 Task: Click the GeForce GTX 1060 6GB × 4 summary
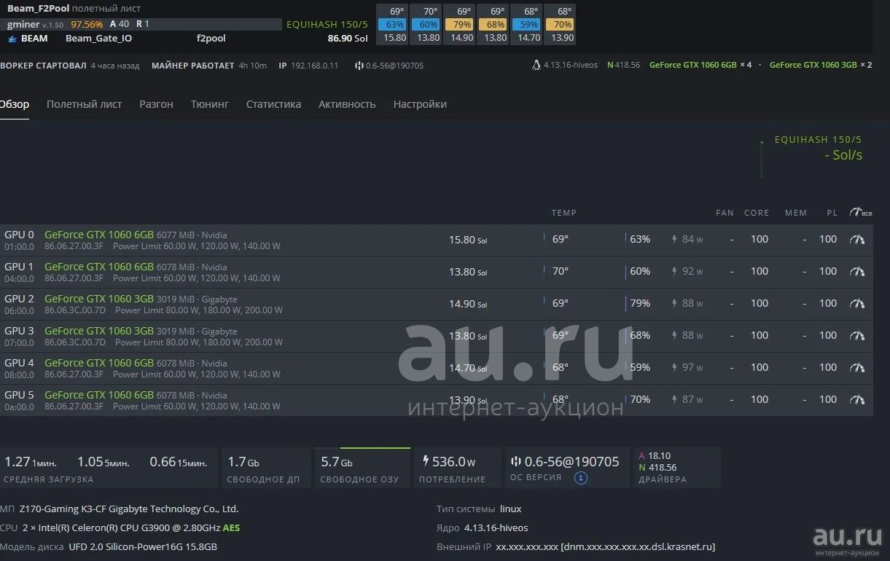pos(700,65)
